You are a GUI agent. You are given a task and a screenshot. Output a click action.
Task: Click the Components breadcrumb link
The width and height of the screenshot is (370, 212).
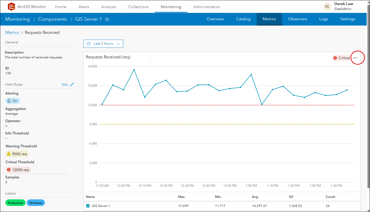point(52,19)
